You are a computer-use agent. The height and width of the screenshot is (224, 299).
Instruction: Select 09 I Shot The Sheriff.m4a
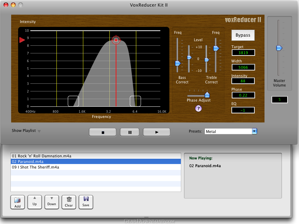(96, 167)
